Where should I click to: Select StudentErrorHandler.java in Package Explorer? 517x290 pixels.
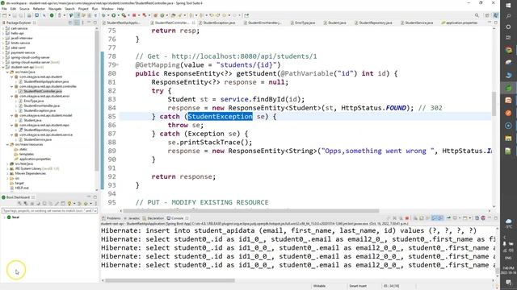point(41,106)
